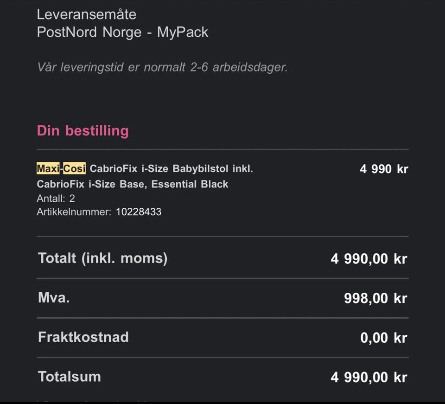Click the Totalsum label
The width and height of the screenshot is (445, 404).
coord(70,377)
